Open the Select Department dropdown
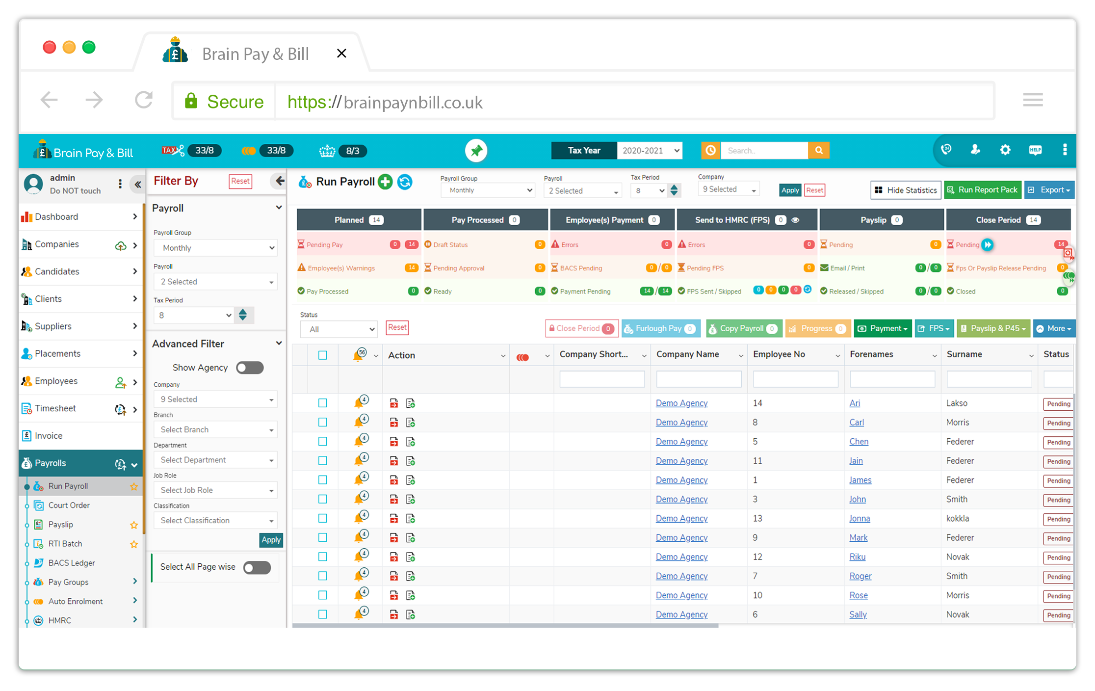The height and width of the screenshot is (691, 1095). pyautogui.click(x=215, y=460)
